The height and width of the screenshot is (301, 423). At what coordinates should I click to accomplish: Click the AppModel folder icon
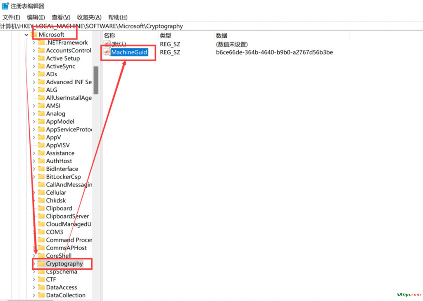pos(41,121)
